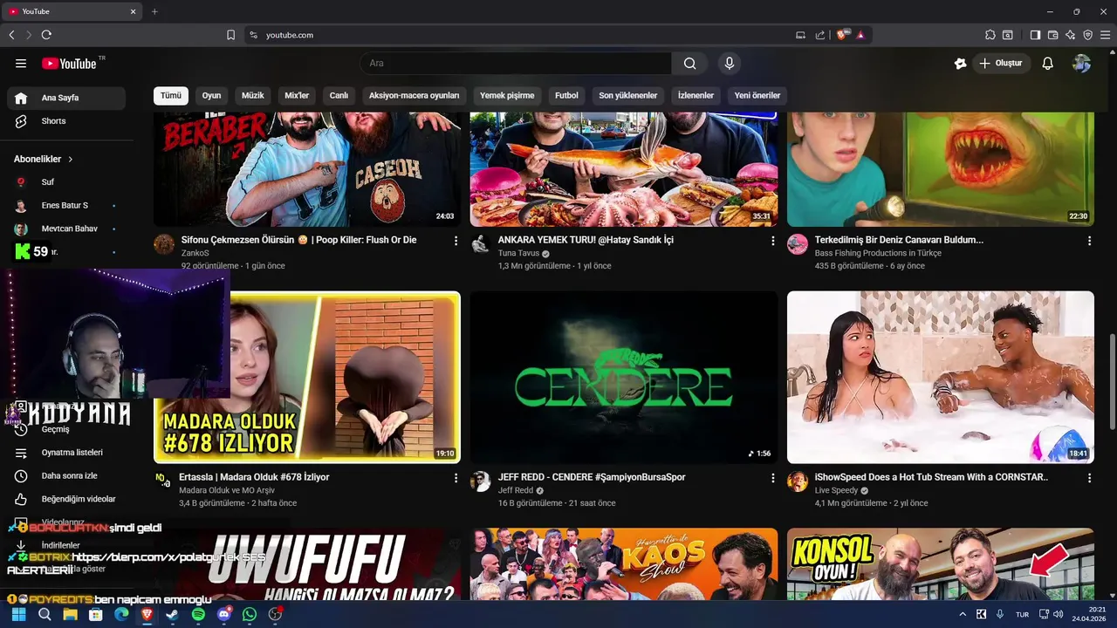Open Tuna Tavus channel link
The height and width of the screenshot is (628, 1117).
pos(518,253)
